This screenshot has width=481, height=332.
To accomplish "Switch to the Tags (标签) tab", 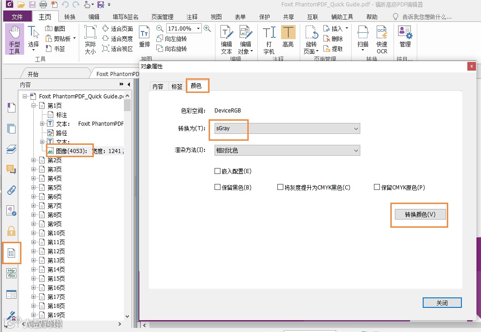I will [177, 87].
